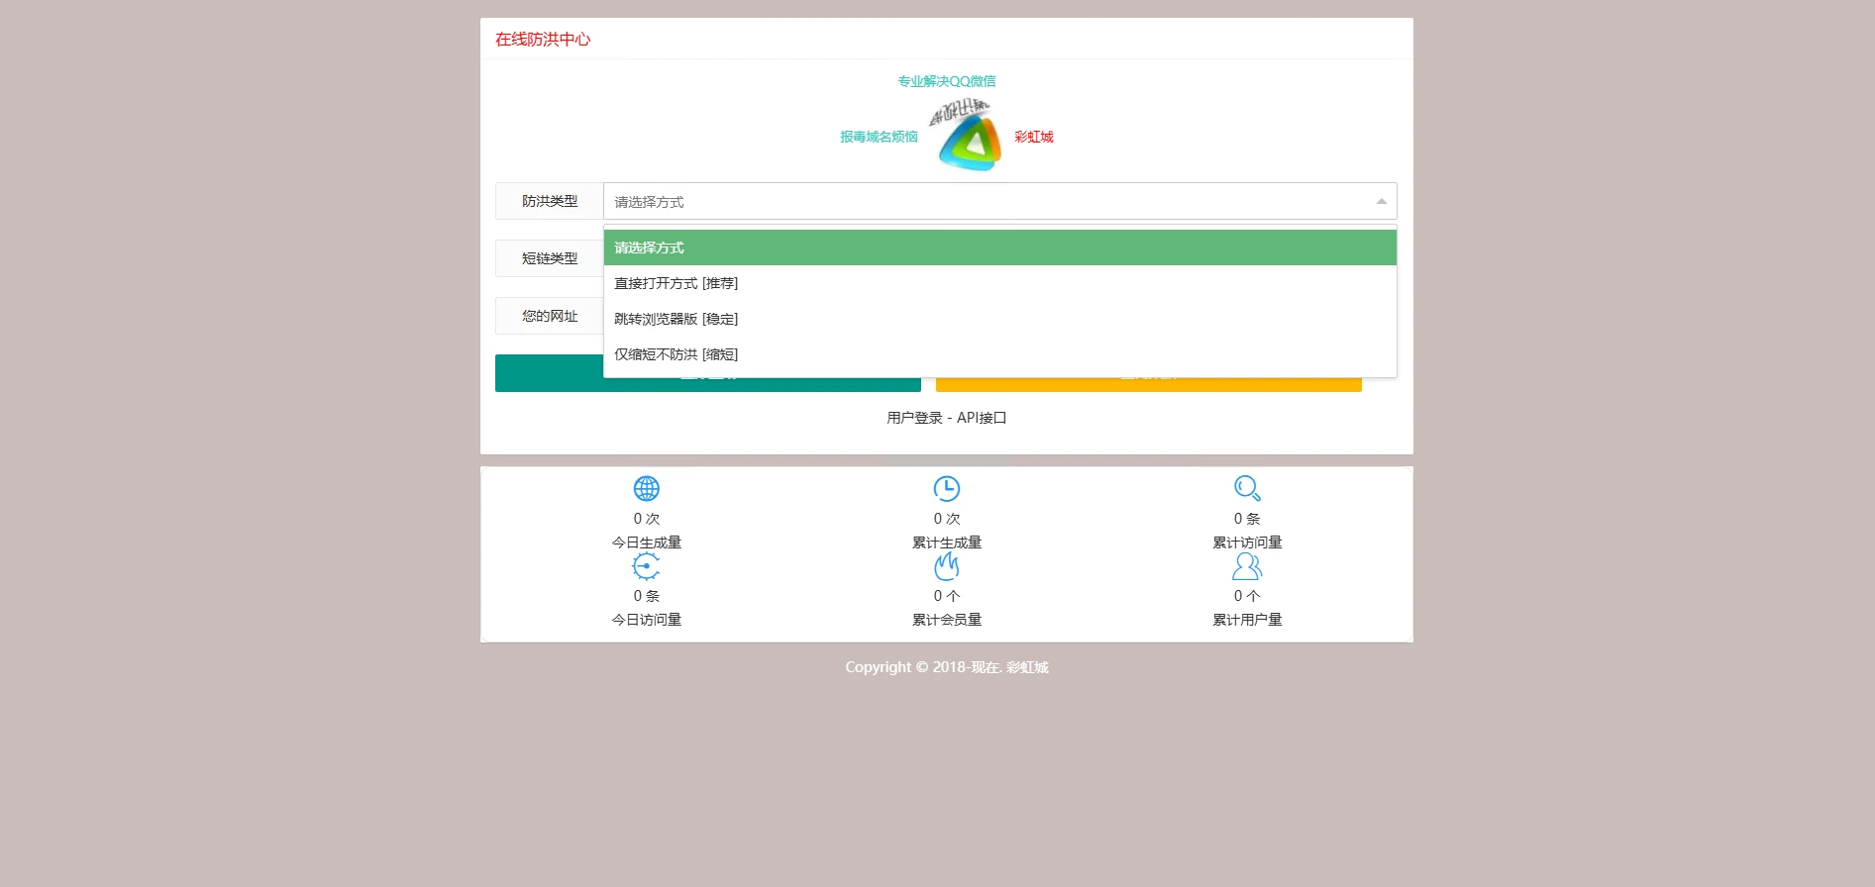Click the 短链类型 label
This screenshot has height=887, width=1875.
coord(550,258)
